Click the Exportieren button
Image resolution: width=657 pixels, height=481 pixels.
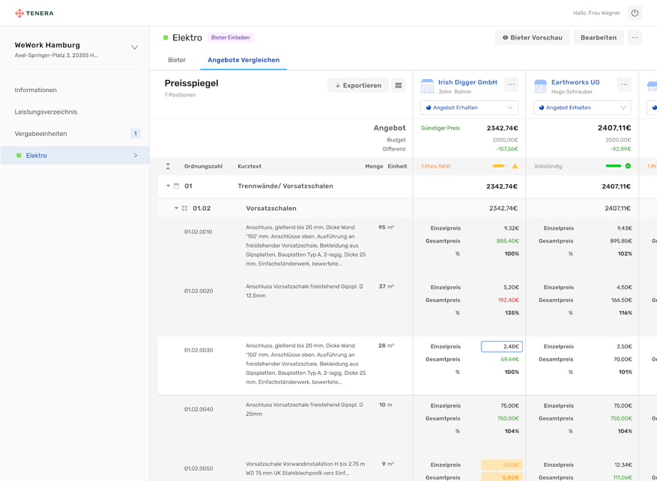point(358,85)
